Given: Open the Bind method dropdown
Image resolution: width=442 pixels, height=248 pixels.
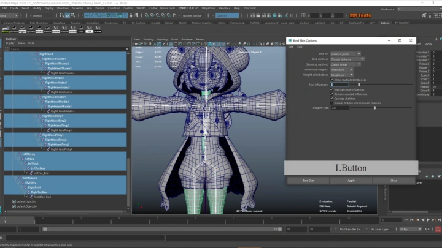Looking at the screenshot, I should coord(346,59).
